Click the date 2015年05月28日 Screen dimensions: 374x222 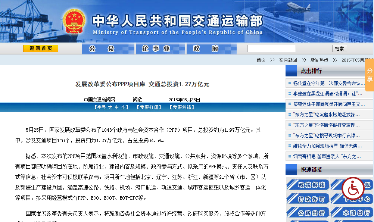pyautogui.click(x=184, y=100)
